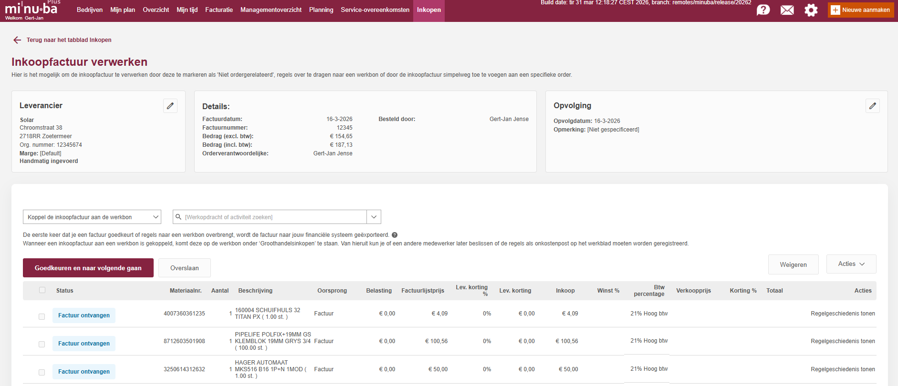This screenshot has width=898, height=386.
Task: Click the help question mark bubble icon
Action: [x=763, y=10]
